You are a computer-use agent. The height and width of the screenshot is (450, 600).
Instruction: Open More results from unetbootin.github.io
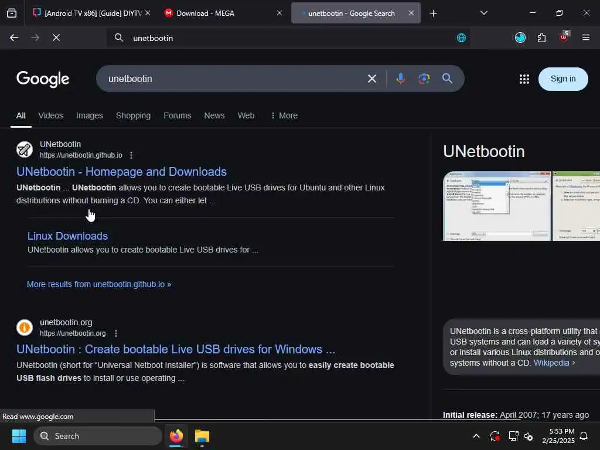pos(99,284)
